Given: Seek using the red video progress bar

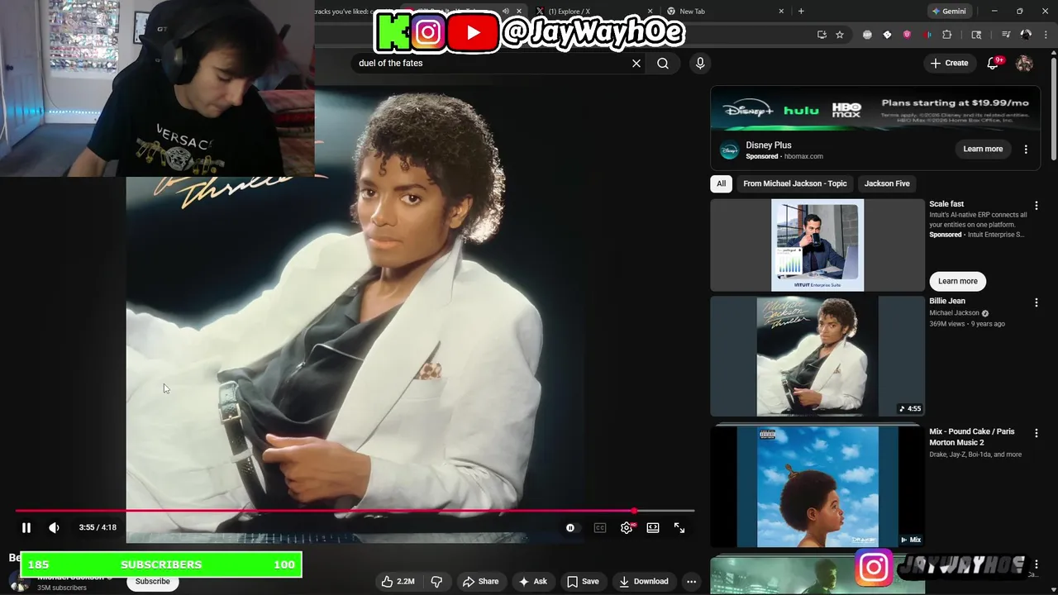Looking at the screenshot, I should [x=355, y=511].
